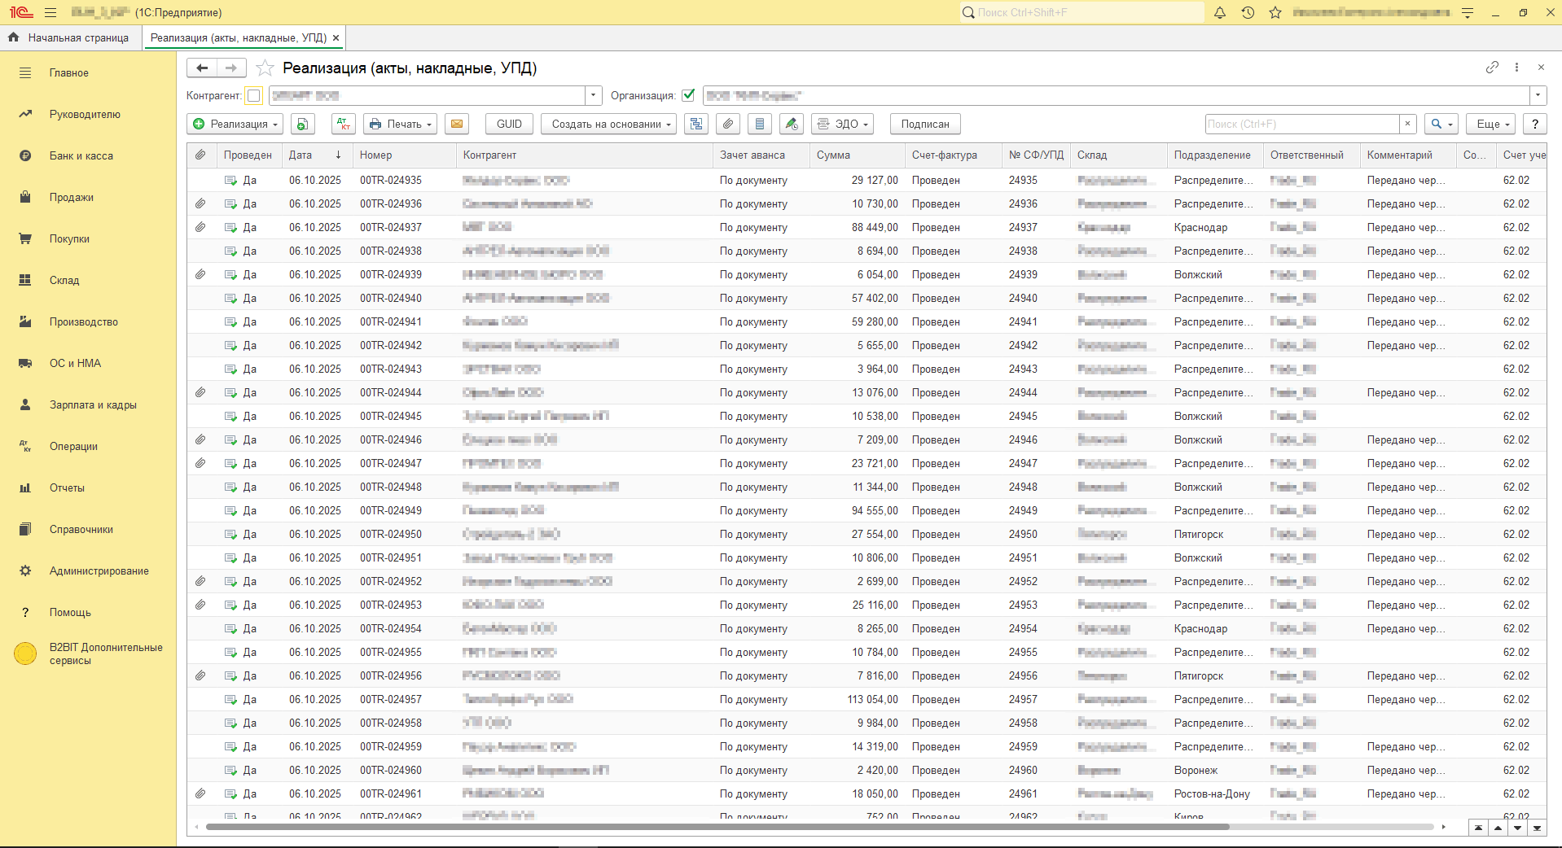Uncheck the Организация filter checkbox
Image resolution: width=1562 pixels, height=848 pixels.
[x=688, y=95]
